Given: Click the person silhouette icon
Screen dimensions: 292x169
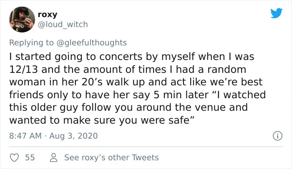Looking at the screenshot, I should (x=54, y=157).
